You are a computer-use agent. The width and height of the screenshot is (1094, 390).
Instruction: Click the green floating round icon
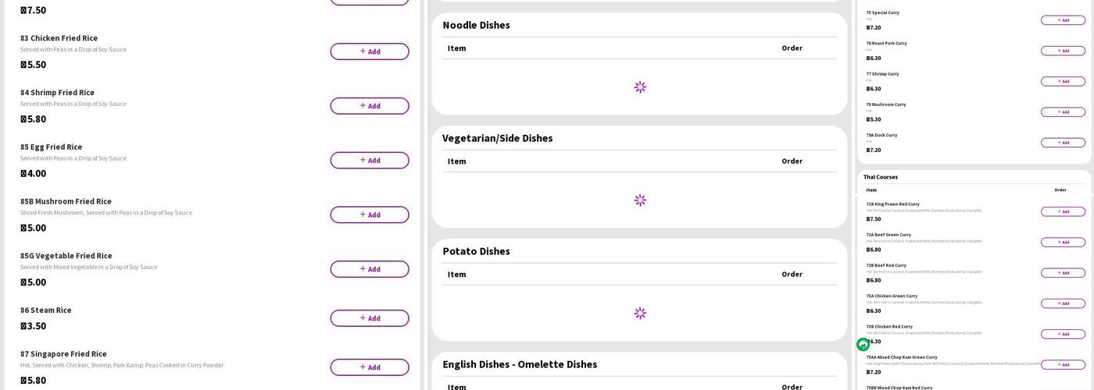pyautogui.click(x=863, y=344)
